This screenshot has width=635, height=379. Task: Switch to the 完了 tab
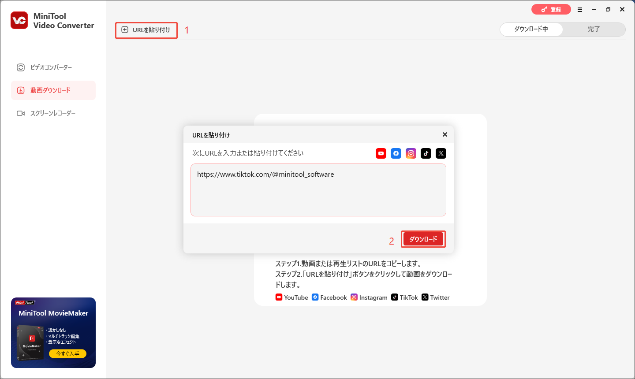pos(594,29)
